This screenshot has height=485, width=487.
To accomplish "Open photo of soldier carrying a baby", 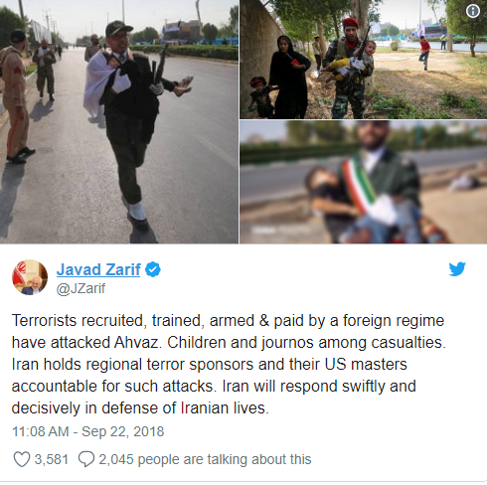I will coord(364,60).
